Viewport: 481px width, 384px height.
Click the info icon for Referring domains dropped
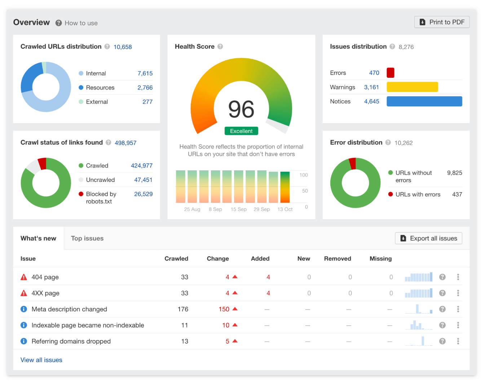(24, 341)
